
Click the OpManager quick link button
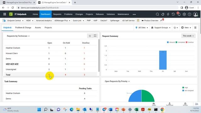click(115, 20)
